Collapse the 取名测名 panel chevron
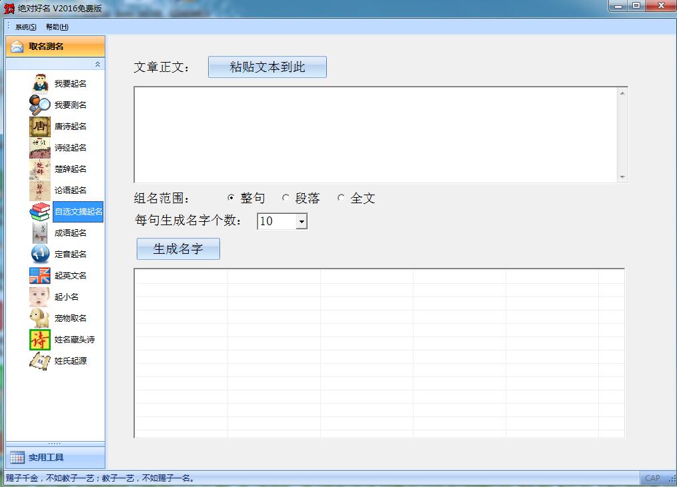 pos(97,64)
